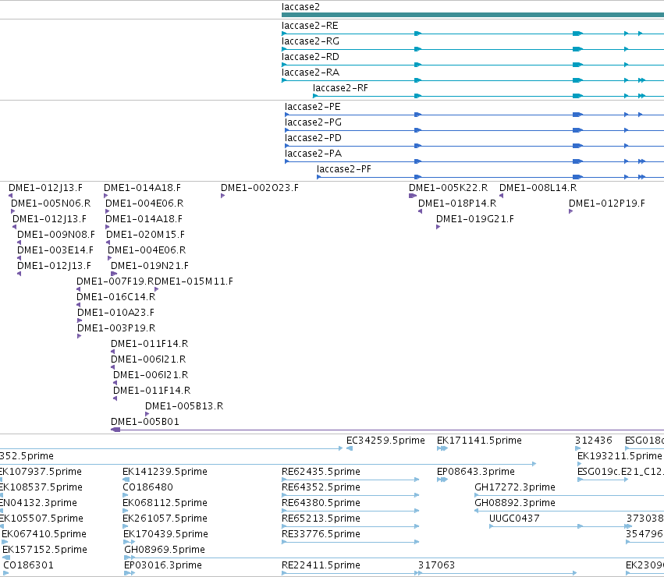Select the EK067410.5prime EST label
664x577 pixels.
coord(44,535)
